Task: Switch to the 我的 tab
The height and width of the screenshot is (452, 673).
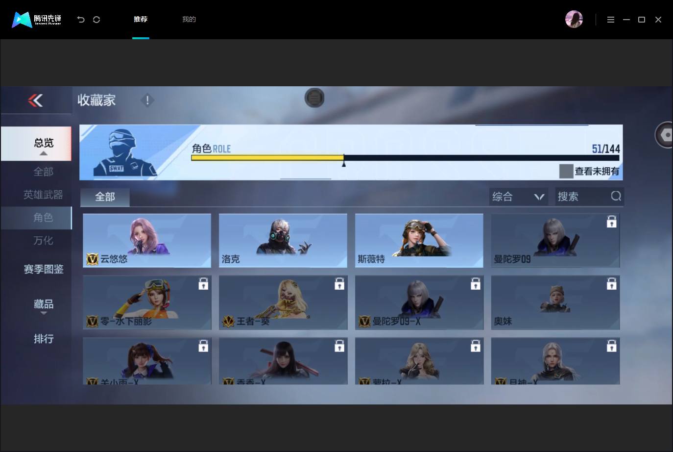Action: (x=189, y=19)
